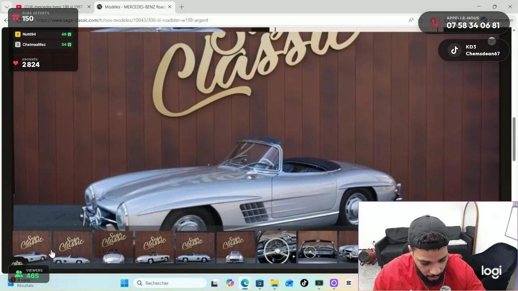The height and width of the screenshot is (291, 518).
Task: Open the À venir Résultats taskbar widget
Action: (x=25, y=283)
